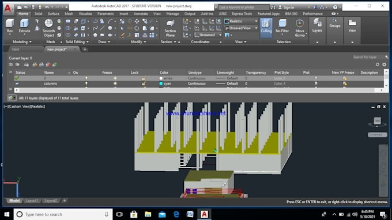
Task: Switch to the Layout1 tab
Action: pyautogui.click(x=32, y=200)
